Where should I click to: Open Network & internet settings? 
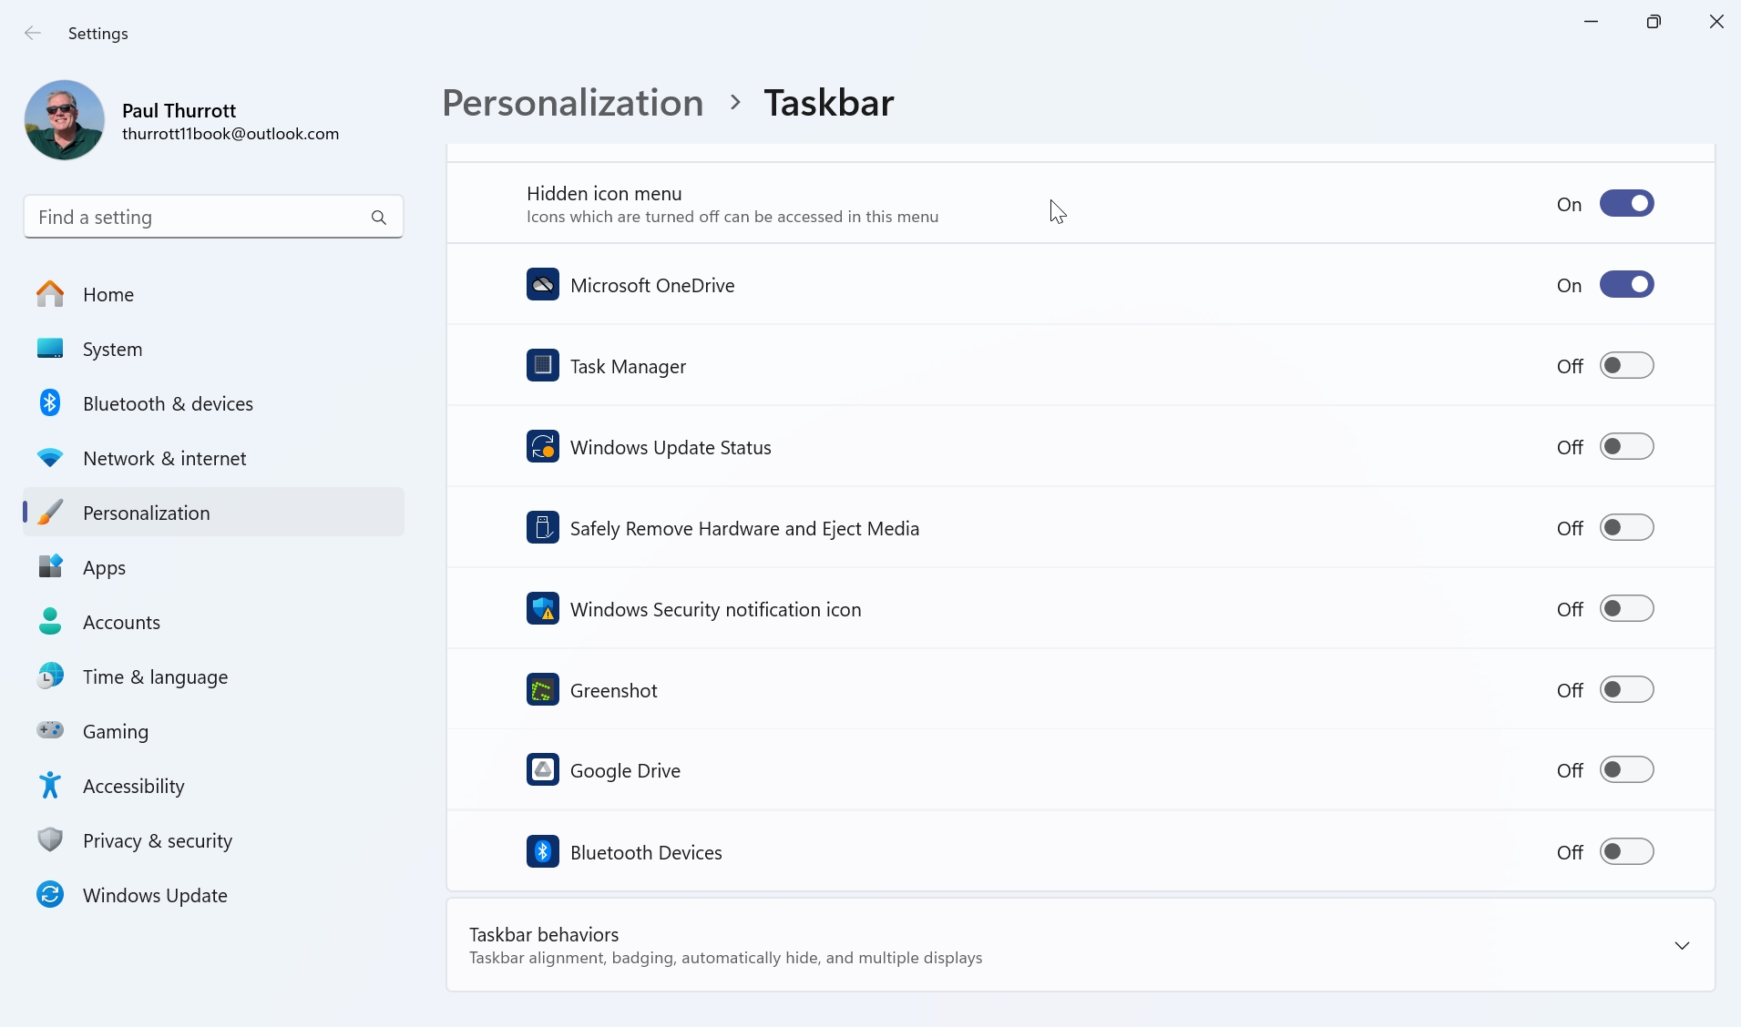tap(164, 459)
